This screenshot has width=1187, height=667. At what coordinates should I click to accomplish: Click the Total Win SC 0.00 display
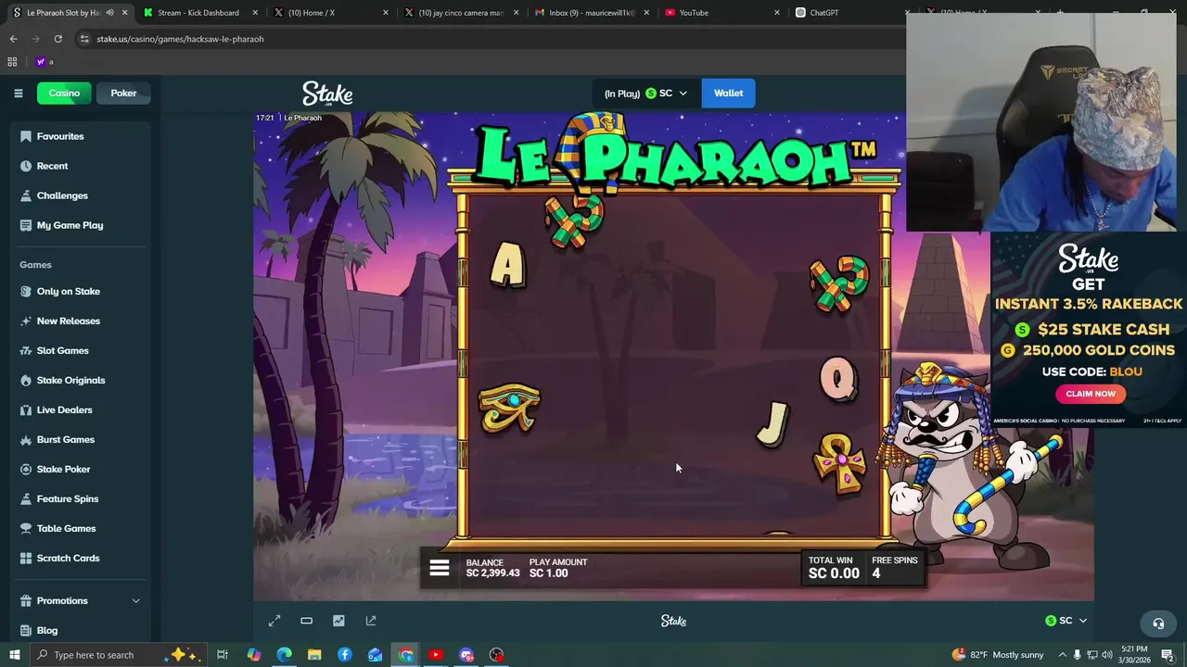pyautogui.click(x=834, y=568)
